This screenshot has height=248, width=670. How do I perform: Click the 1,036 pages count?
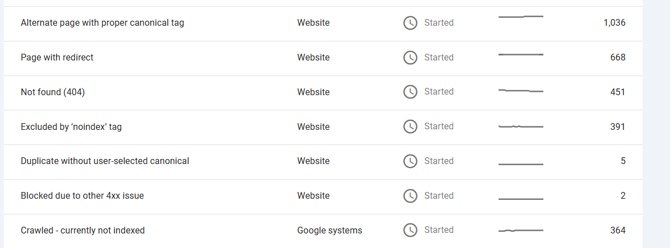pos(615,23)
